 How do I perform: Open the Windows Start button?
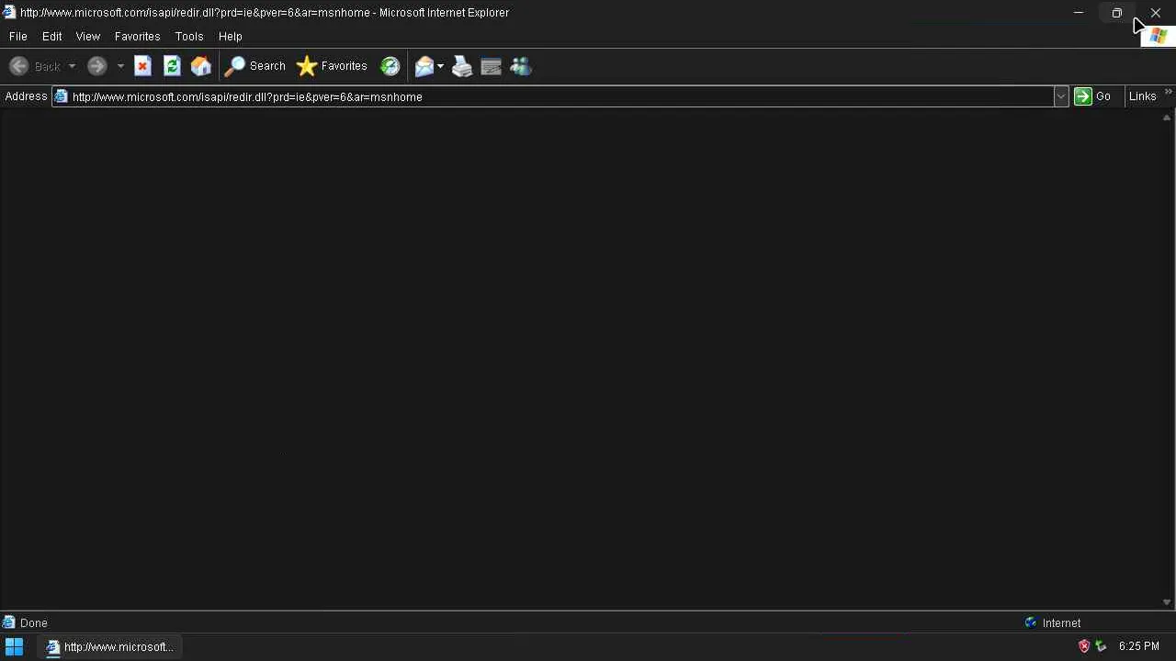coord(14,646)
